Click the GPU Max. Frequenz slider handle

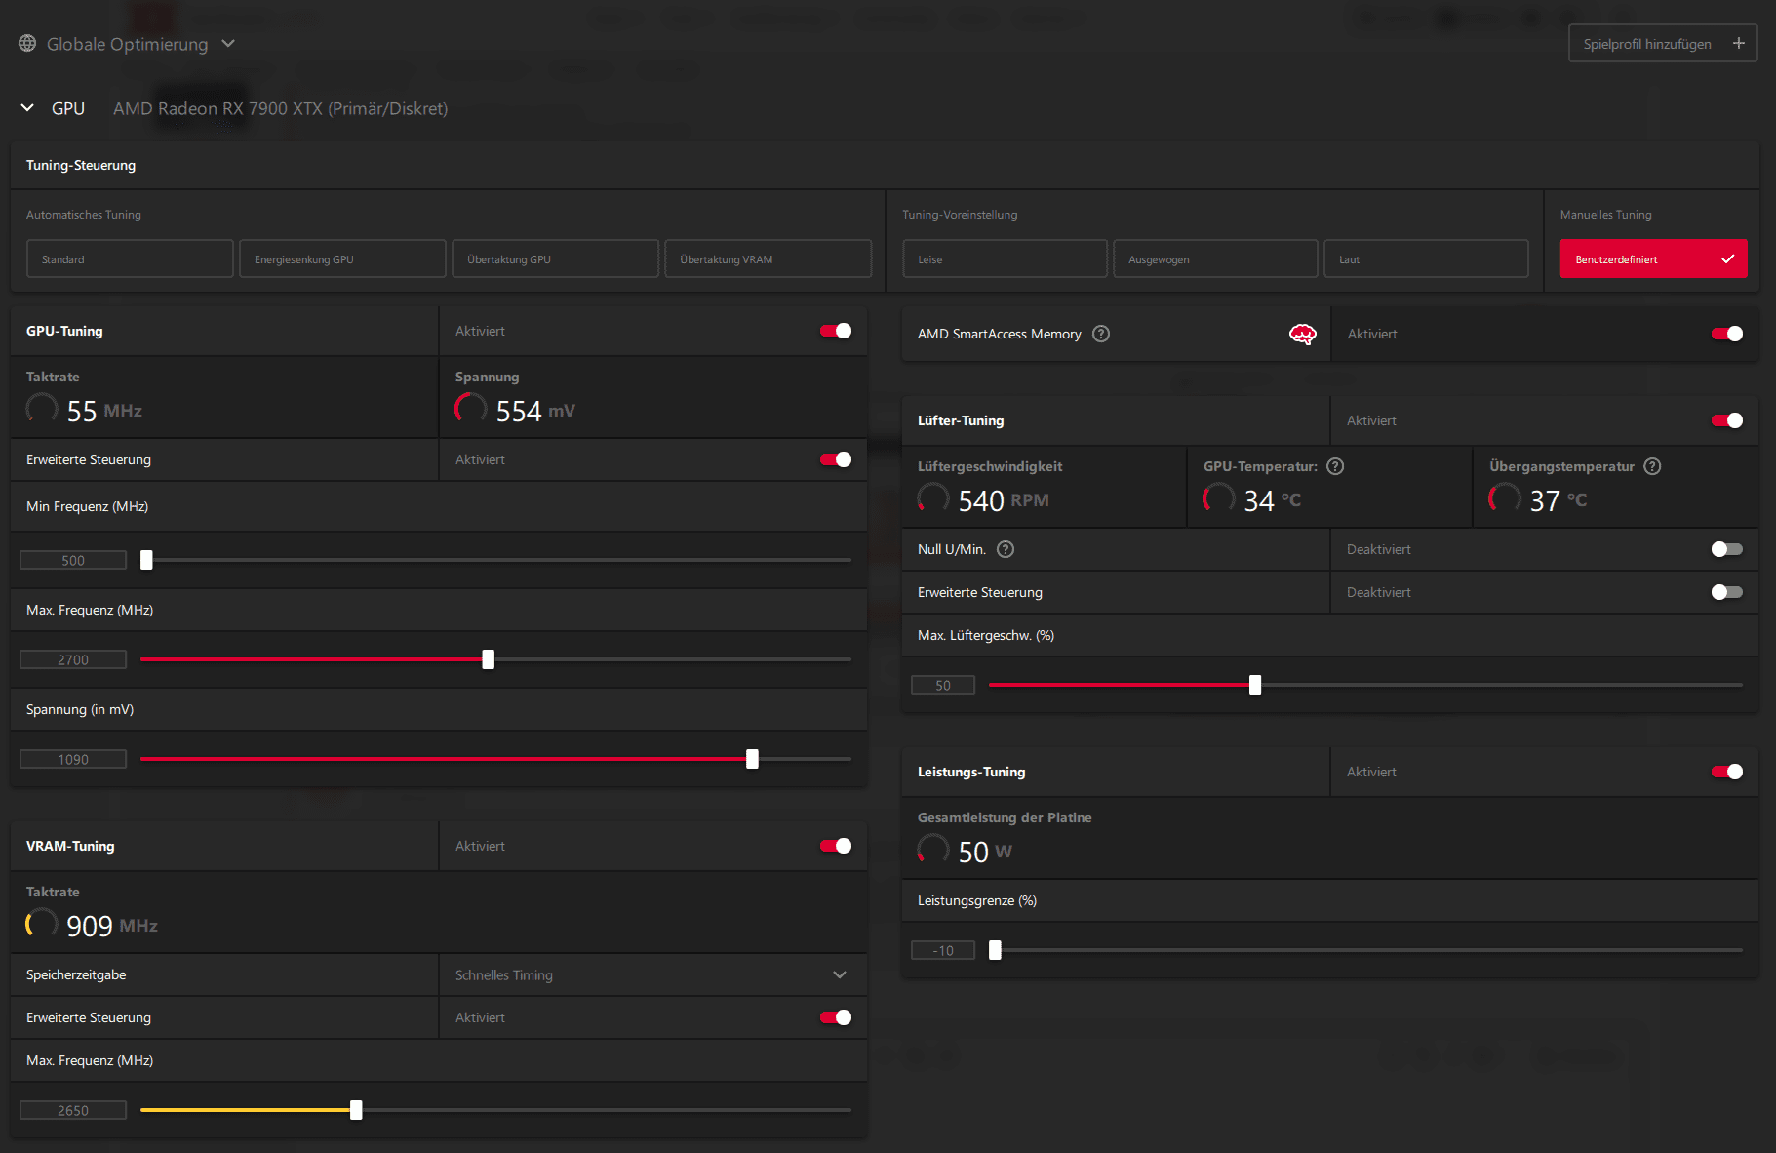489,659
